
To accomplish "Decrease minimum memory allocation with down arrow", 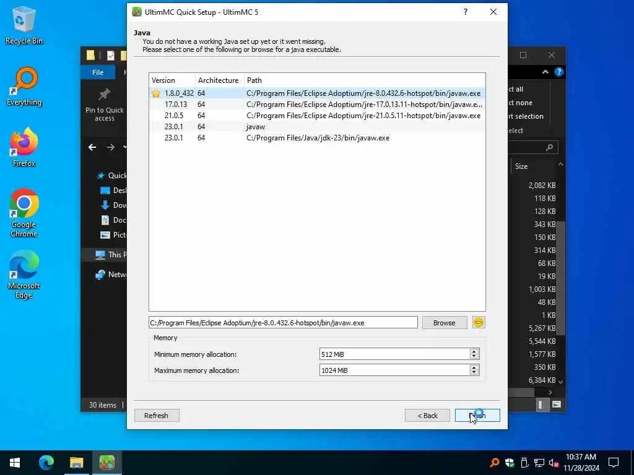I will (x=474, y=357).
